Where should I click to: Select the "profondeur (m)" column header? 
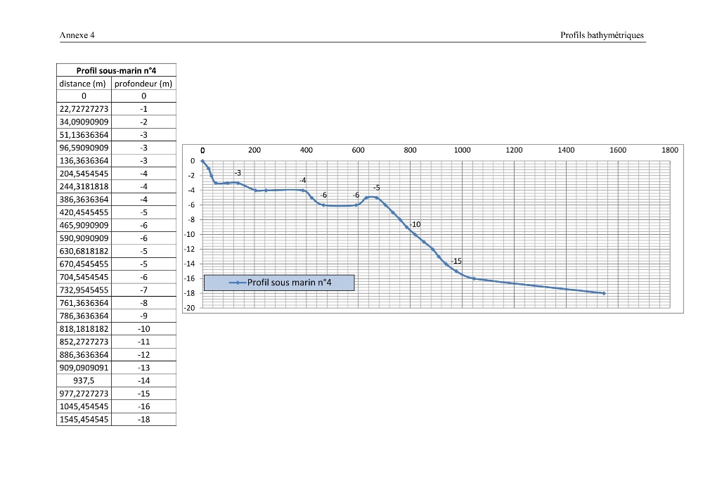pyautogui.click(x=143, y=84)
